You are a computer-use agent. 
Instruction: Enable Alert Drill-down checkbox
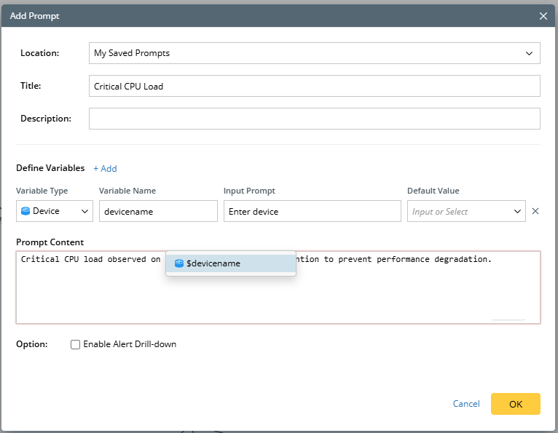coord(75,344)
